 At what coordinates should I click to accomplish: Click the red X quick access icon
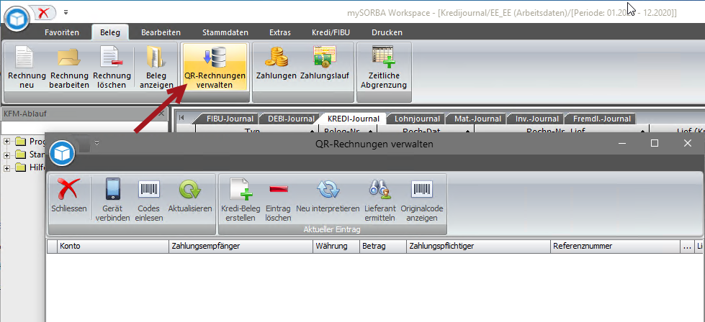coord(44,13)
